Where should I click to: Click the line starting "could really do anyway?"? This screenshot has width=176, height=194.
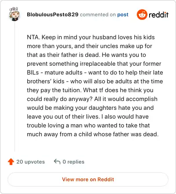92,99
